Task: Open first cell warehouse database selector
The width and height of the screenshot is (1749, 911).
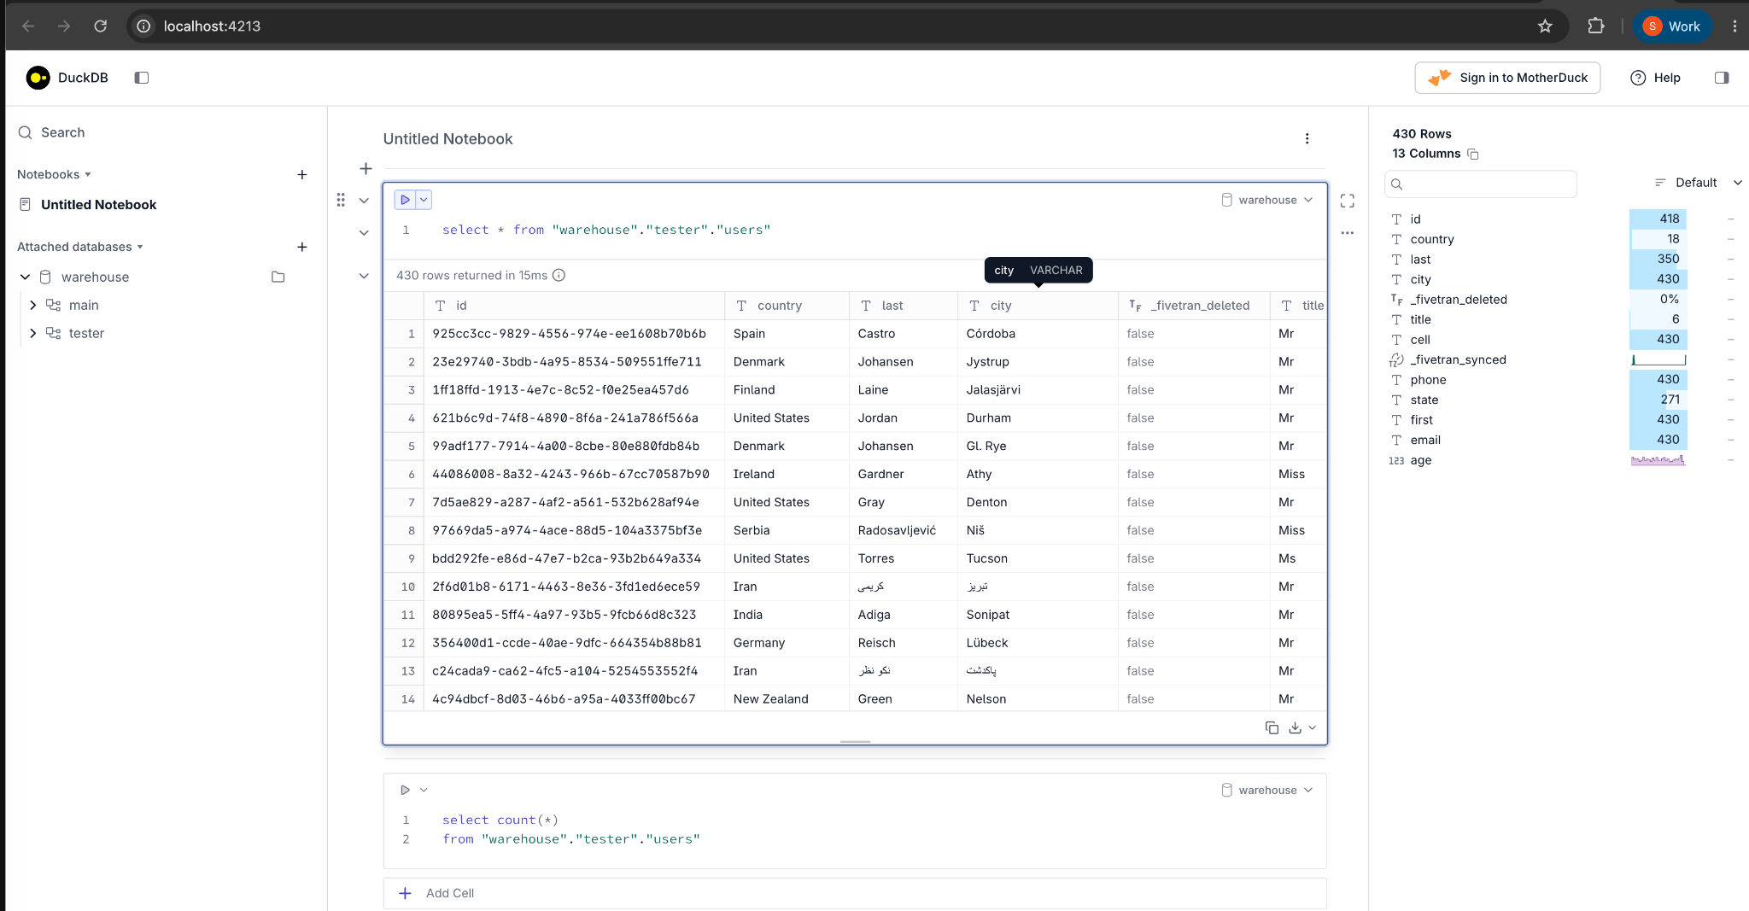Action: [1267, 200]
